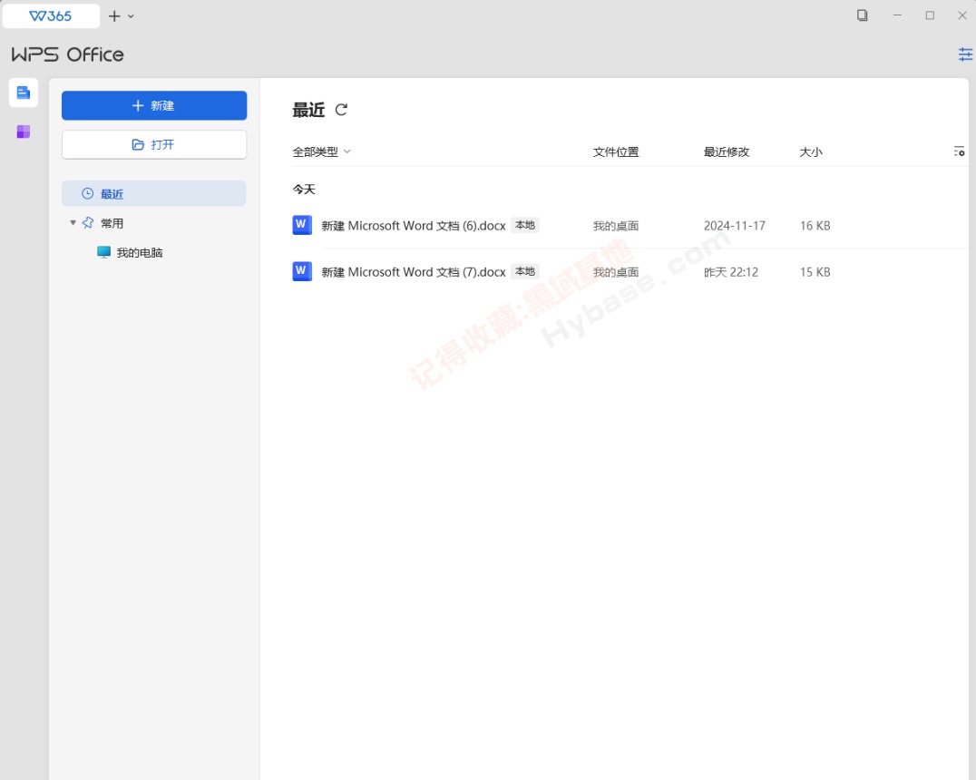The image size is (976, 780).
Task: Click 我的桌面 location for 文档 (7).docx
Action: (616, 272)
